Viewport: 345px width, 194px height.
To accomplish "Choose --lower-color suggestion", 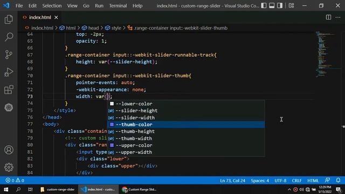I will click(186, 103).
